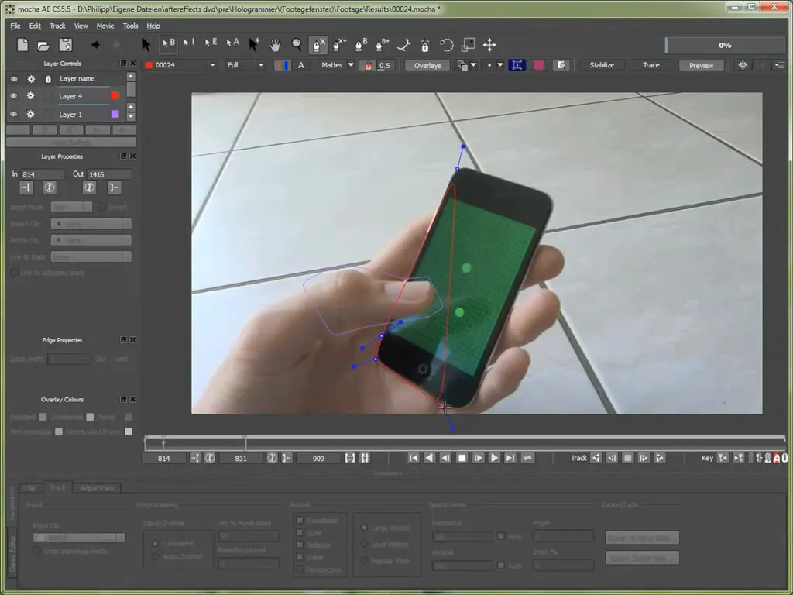Open the 00024 clip dropdown

pyautogui.click(x=212, y=65)
